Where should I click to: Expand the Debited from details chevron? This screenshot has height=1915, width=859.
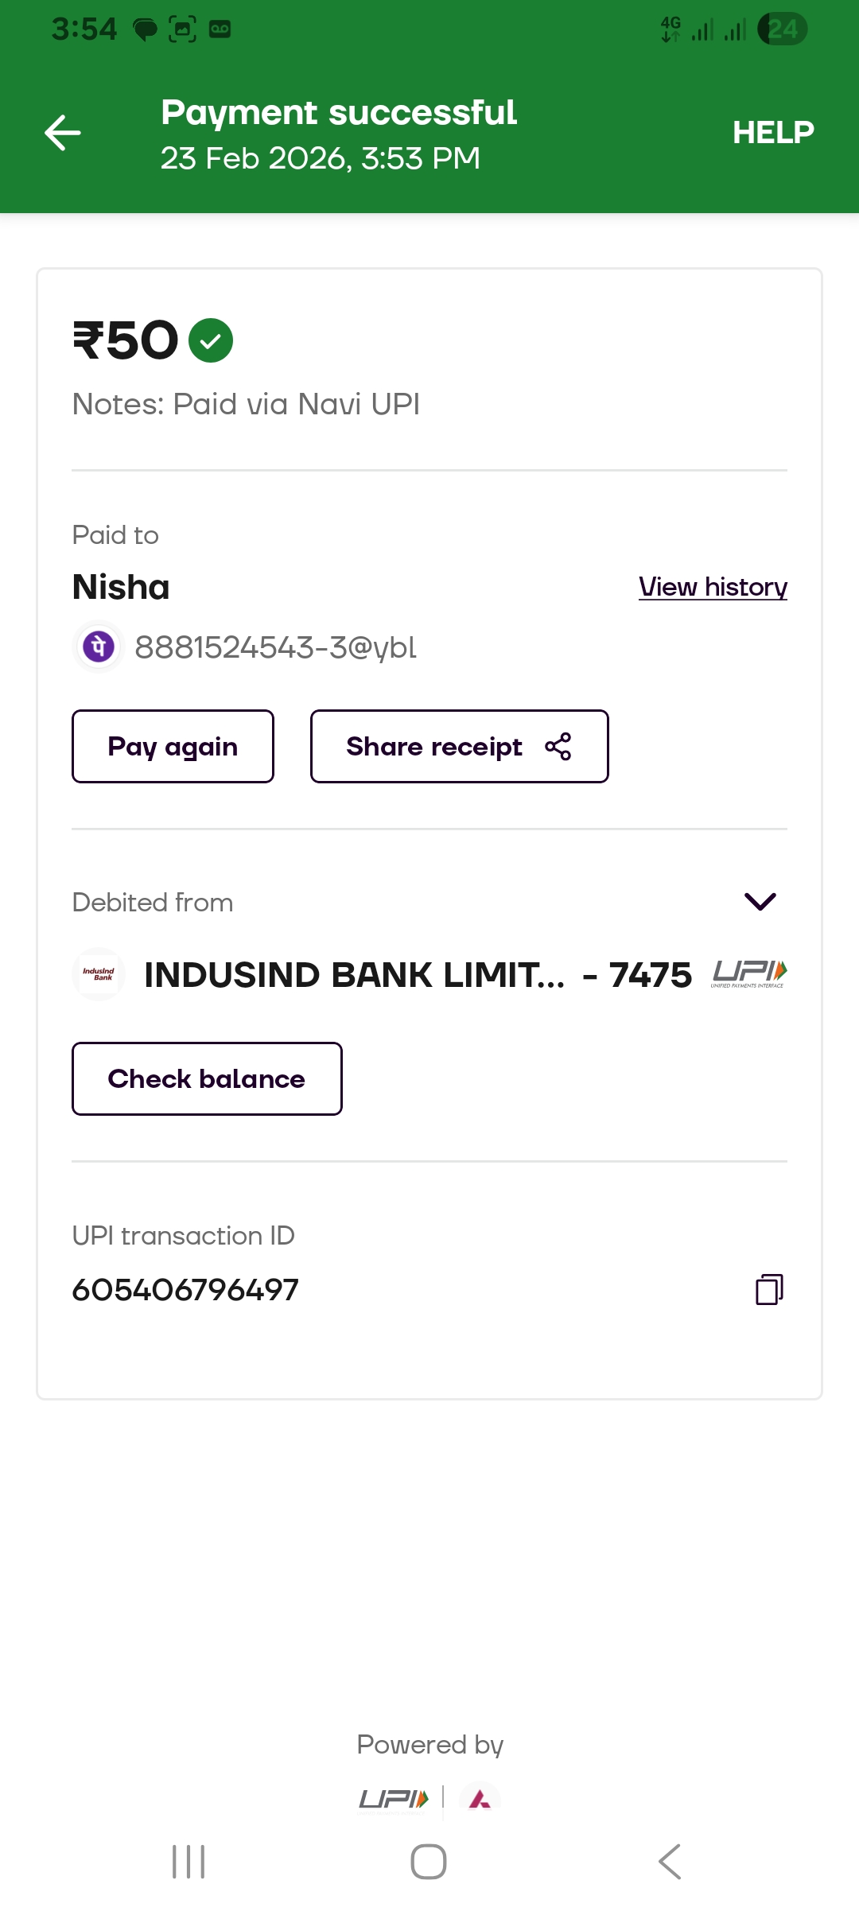point(760,901)
